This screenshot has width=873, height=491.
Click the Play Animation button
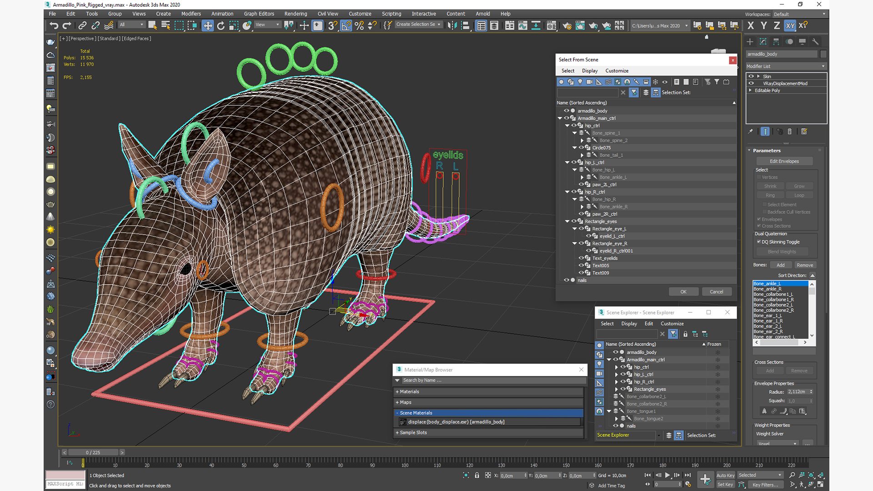pyautogui.click(x=667, y=475)
